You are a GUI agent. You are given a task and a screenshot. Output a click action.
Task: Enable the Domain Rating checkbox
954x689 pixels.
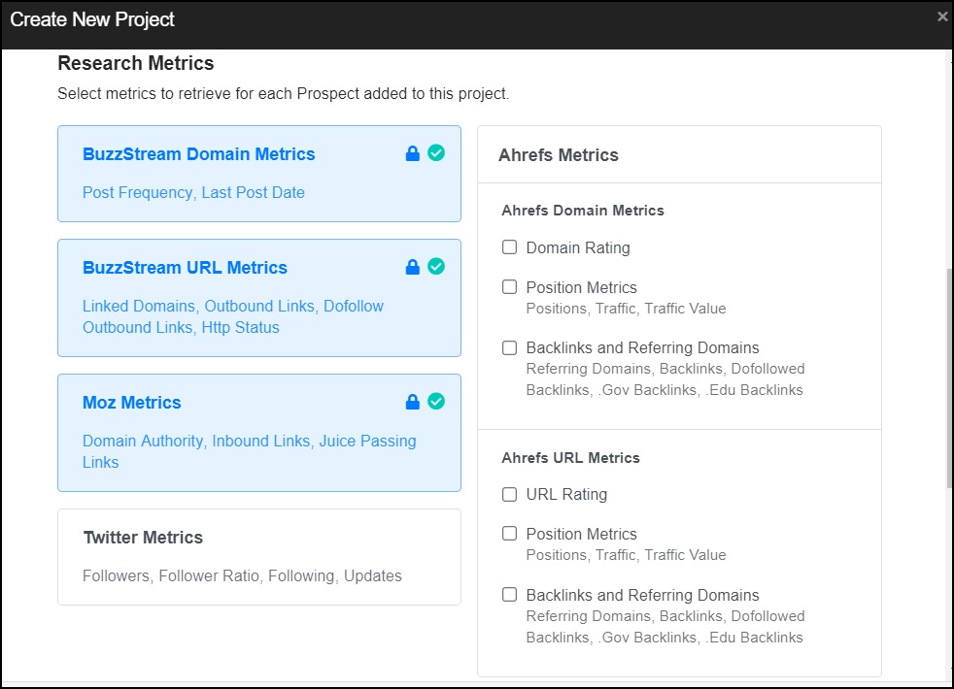coord(509,247)
